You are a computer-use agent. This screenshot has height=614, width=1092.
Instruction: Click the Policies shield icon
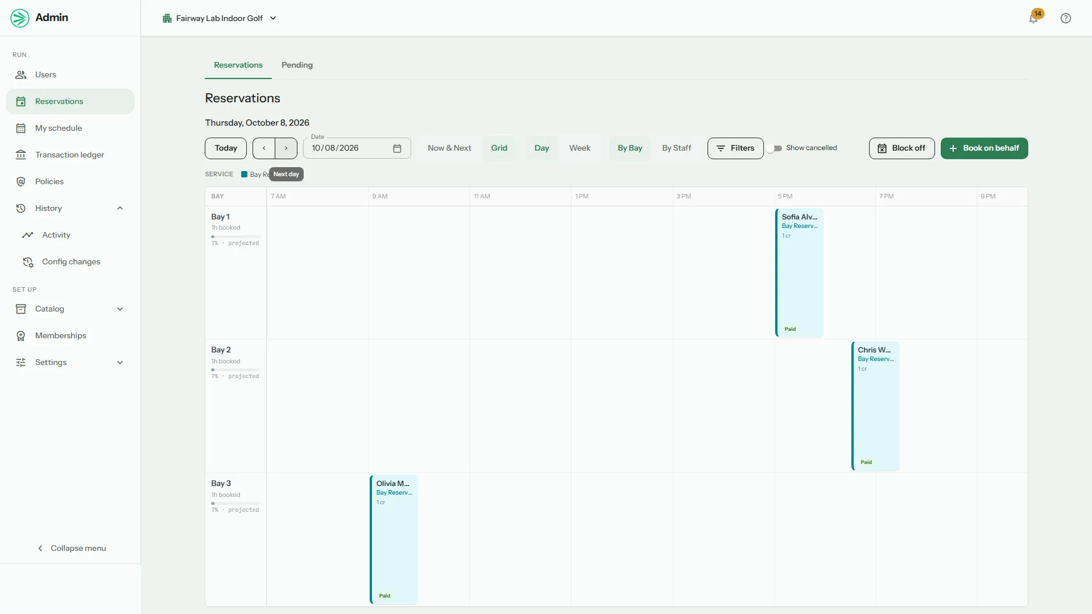click(21, 181)
